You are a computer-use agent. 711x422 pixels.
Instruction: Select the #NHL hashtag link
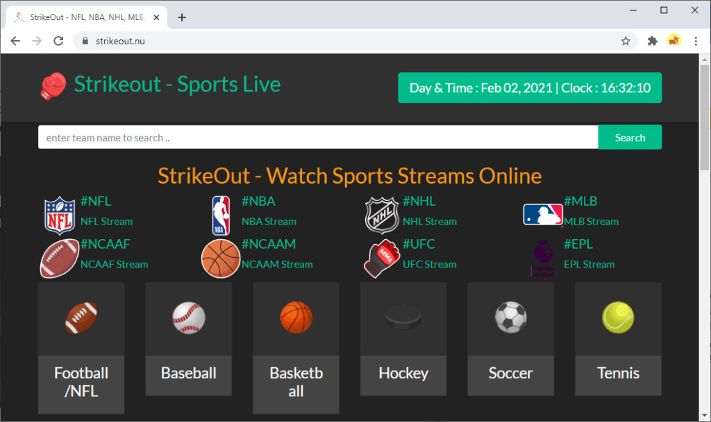pyautogui.click(x=419, y=201)
